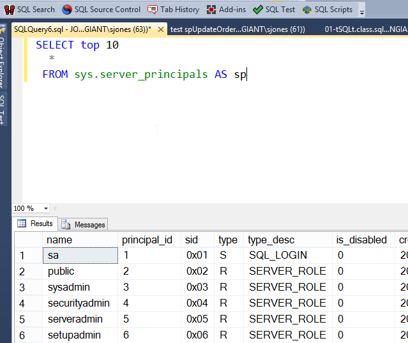Open Tab History tool
This screenshot has height=343, width=408.
[174, 10]
